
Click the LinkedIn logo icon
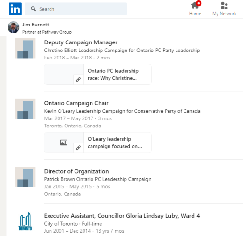(x=15, y=9)
